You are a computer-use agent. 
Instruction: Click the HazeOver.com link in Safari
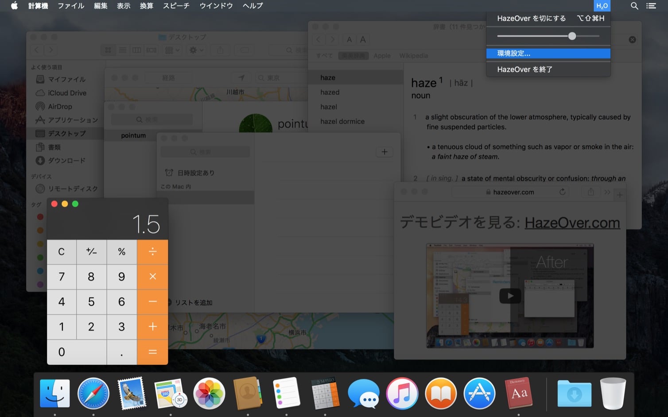[572, 223]
